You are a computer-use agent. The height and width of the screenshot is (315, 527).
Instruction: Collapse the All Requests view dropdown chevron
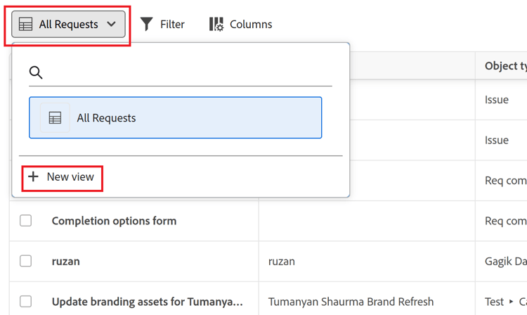(112, 24)
